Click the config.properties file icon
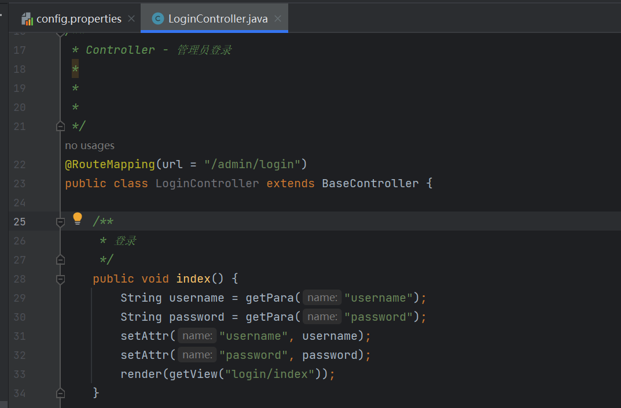Screen dimensions: 621x408 pos(27,18)
